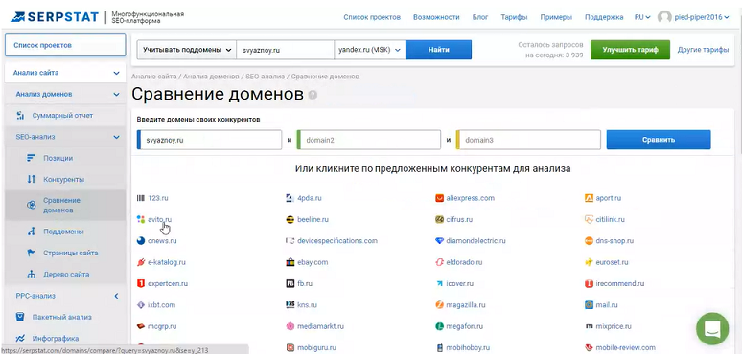Screen dimensions: 742x354
Task: Click the Поддомены sidebar icon
Action: (x=32, y=232)
